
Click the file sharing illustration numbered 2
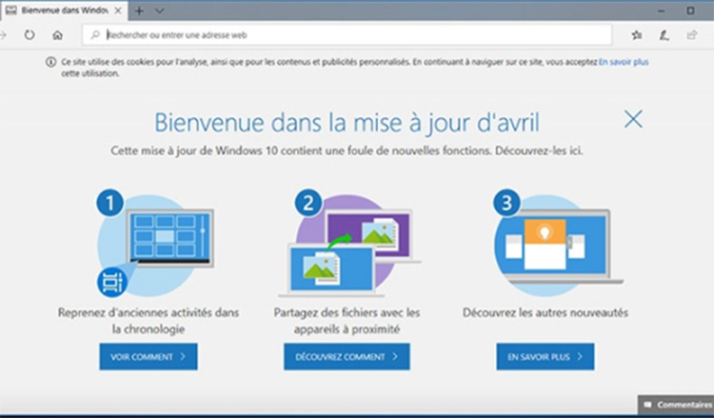tap(349, 244)
